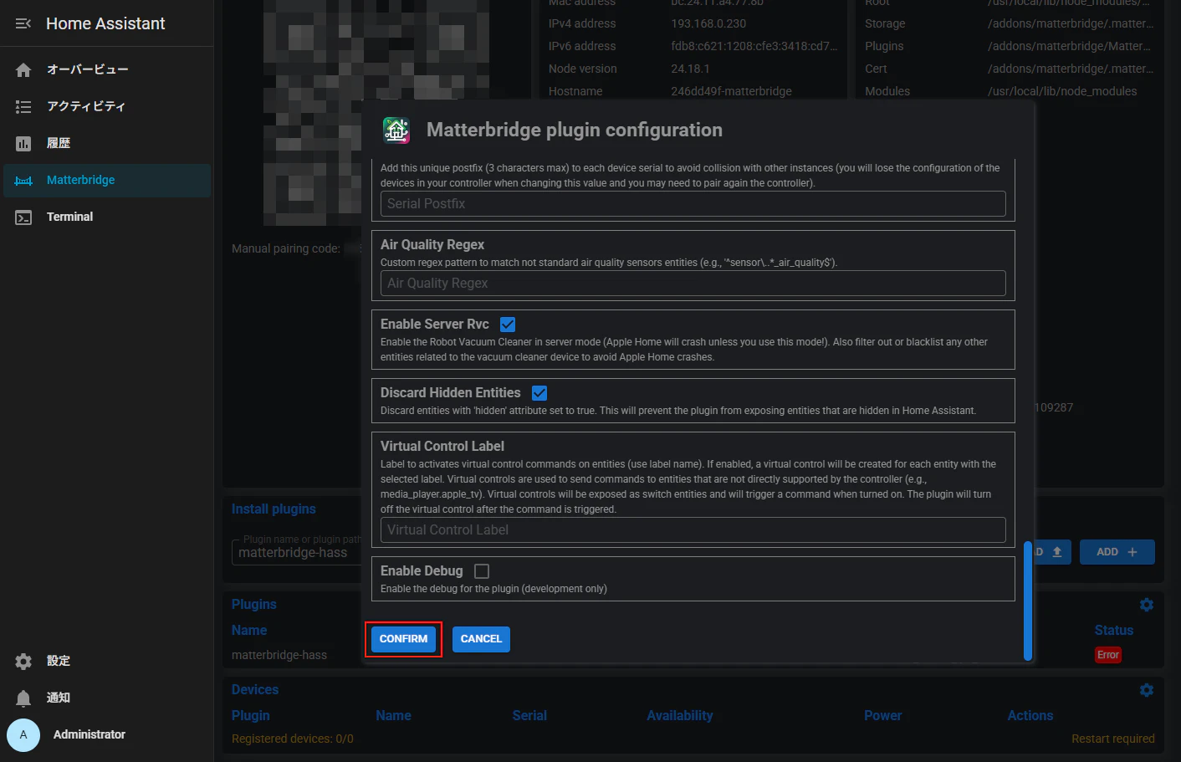Click the Node version value 24.18.1
Viewport: 1181px width, 762px height.
tap(690, 69)
